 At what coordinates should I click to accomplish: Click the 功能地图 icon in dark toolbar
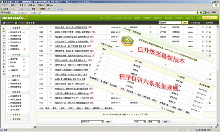16,23
